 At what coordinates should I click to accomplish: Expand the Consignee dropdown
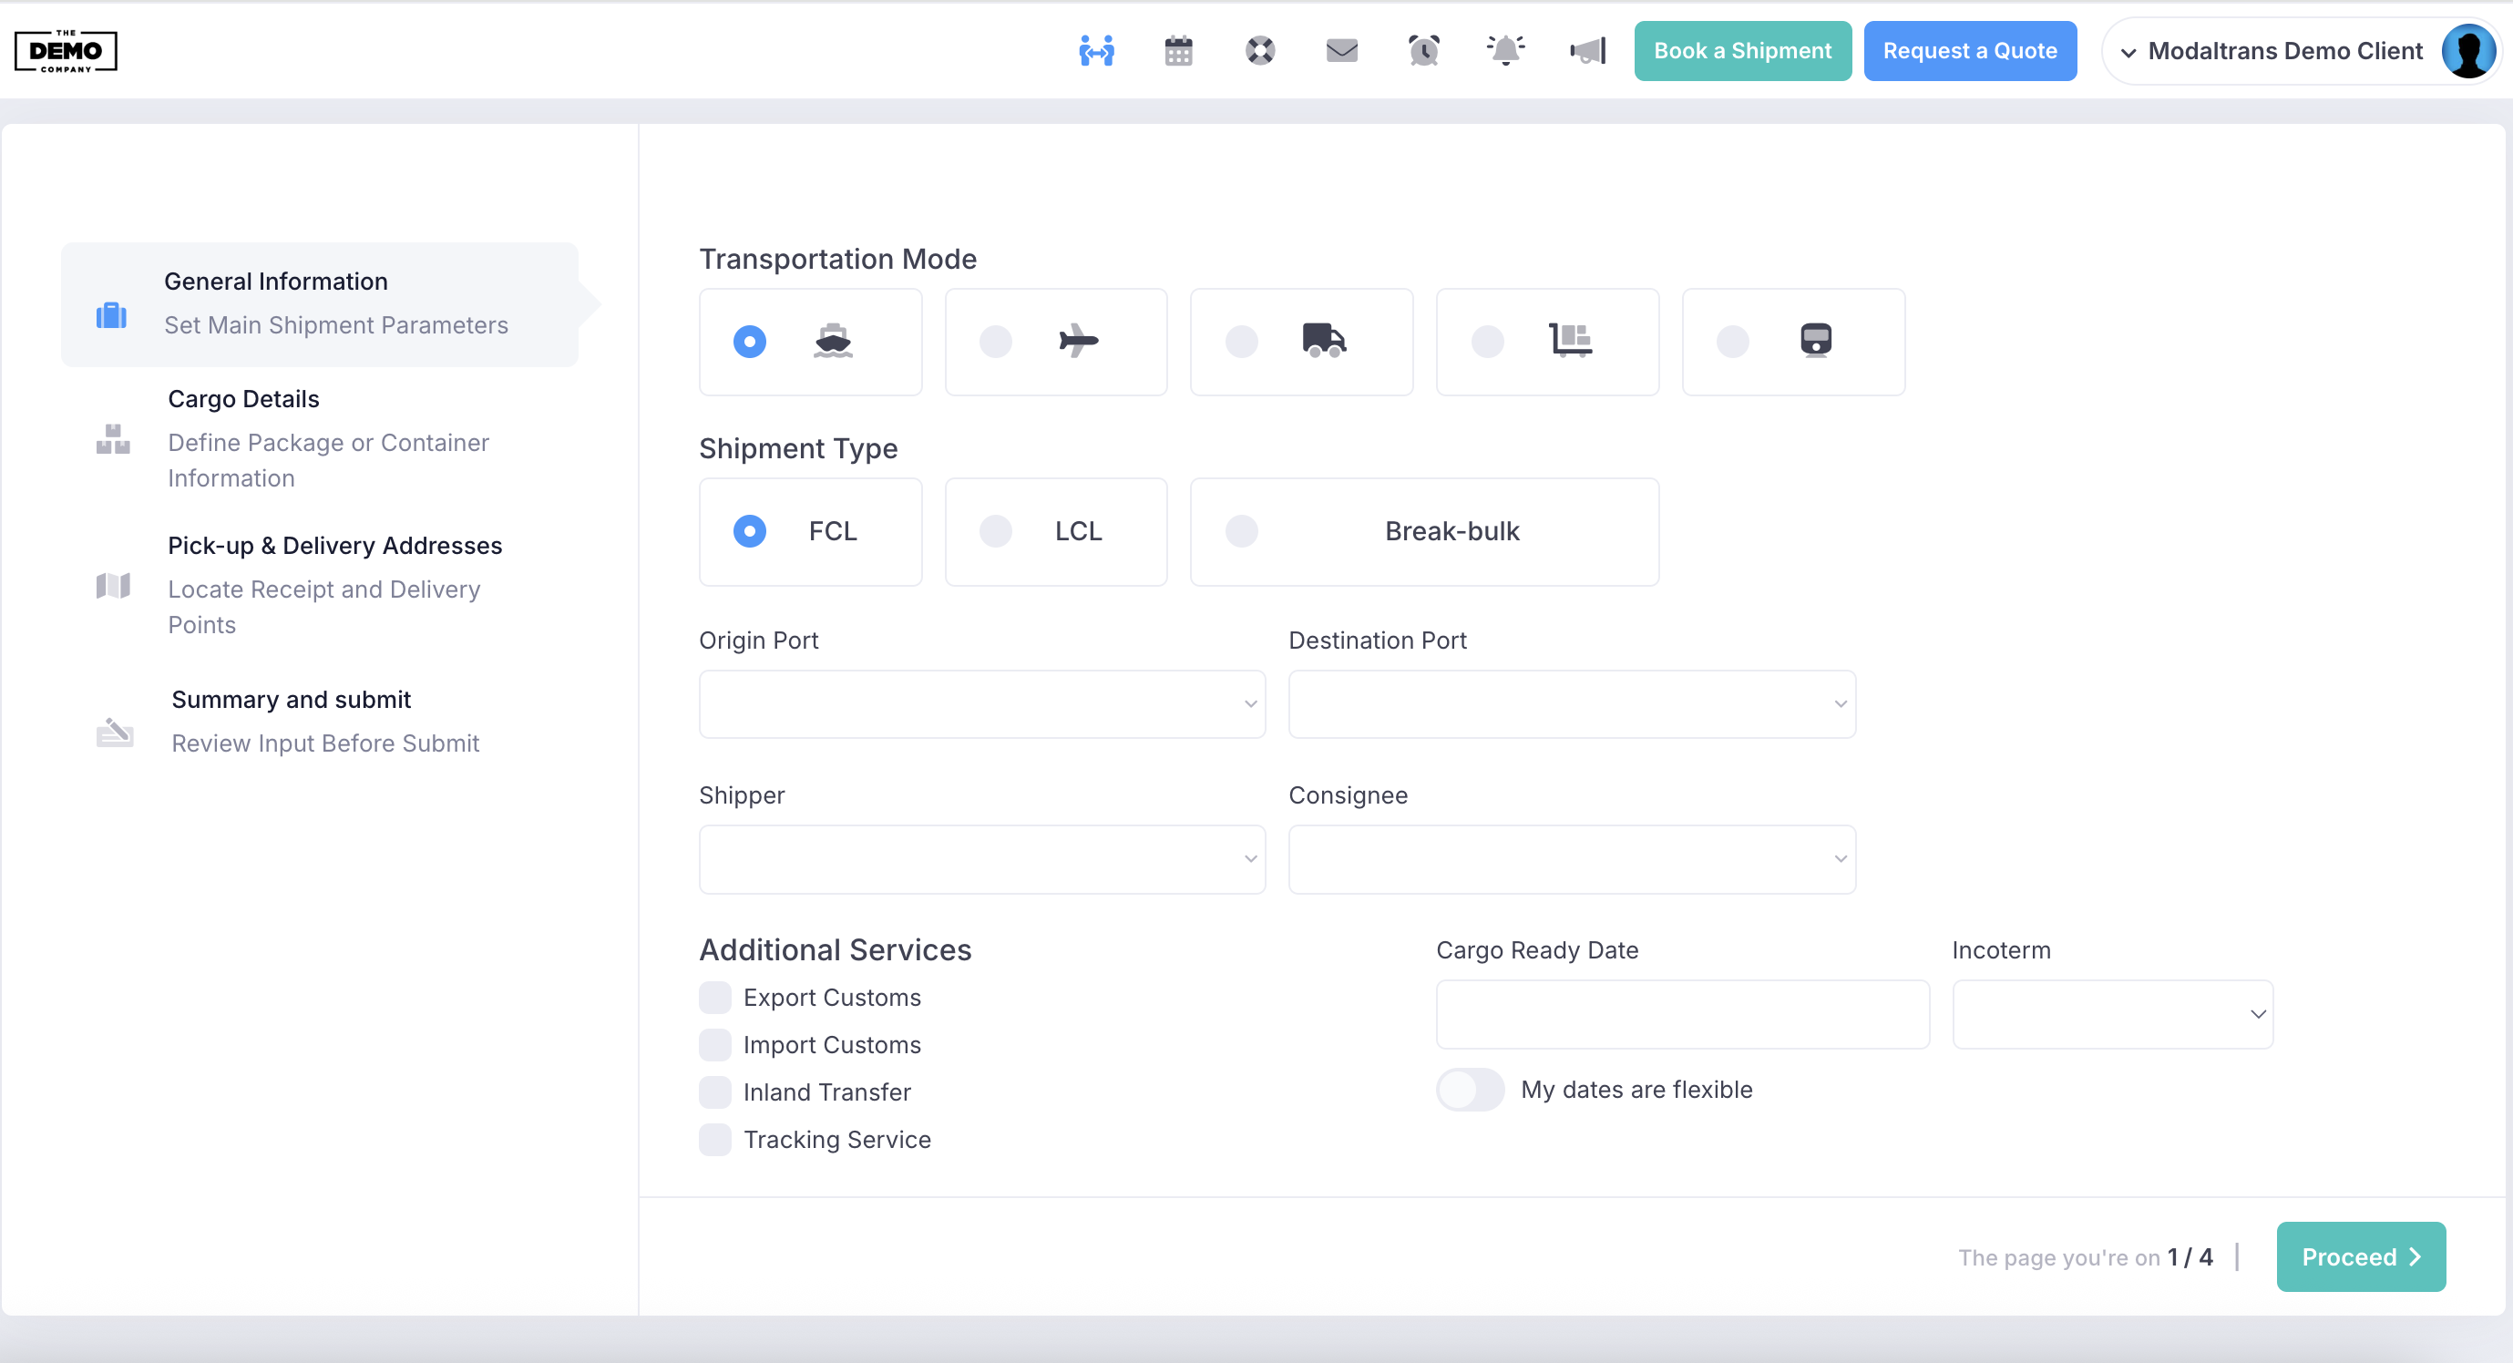pyautogui.click(x=1571, y=858)
